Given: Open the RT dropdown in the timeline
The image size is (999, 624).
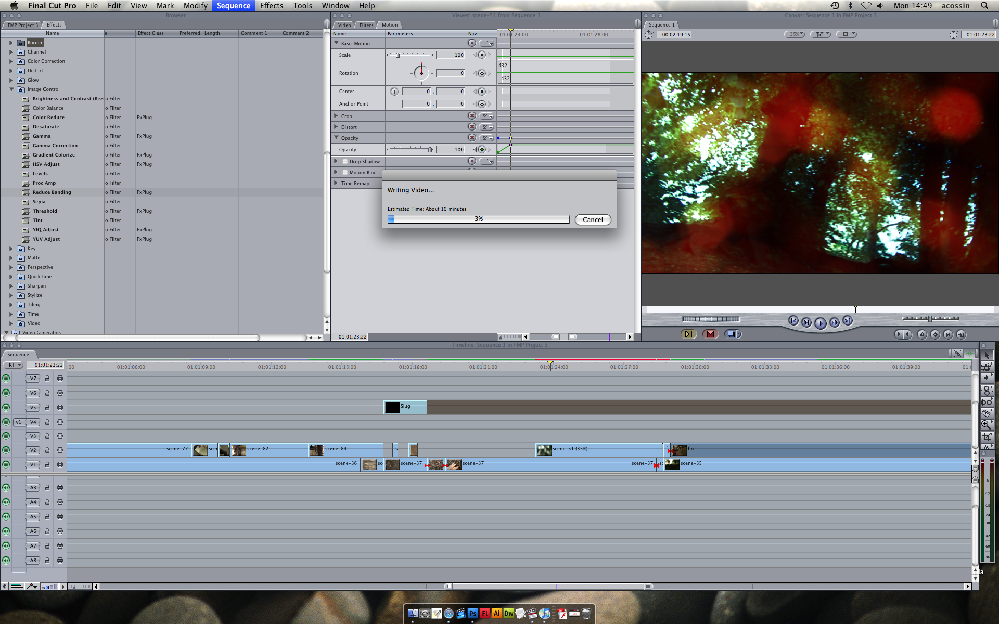Looking at the screenshot, I should (x=13, y=365).
